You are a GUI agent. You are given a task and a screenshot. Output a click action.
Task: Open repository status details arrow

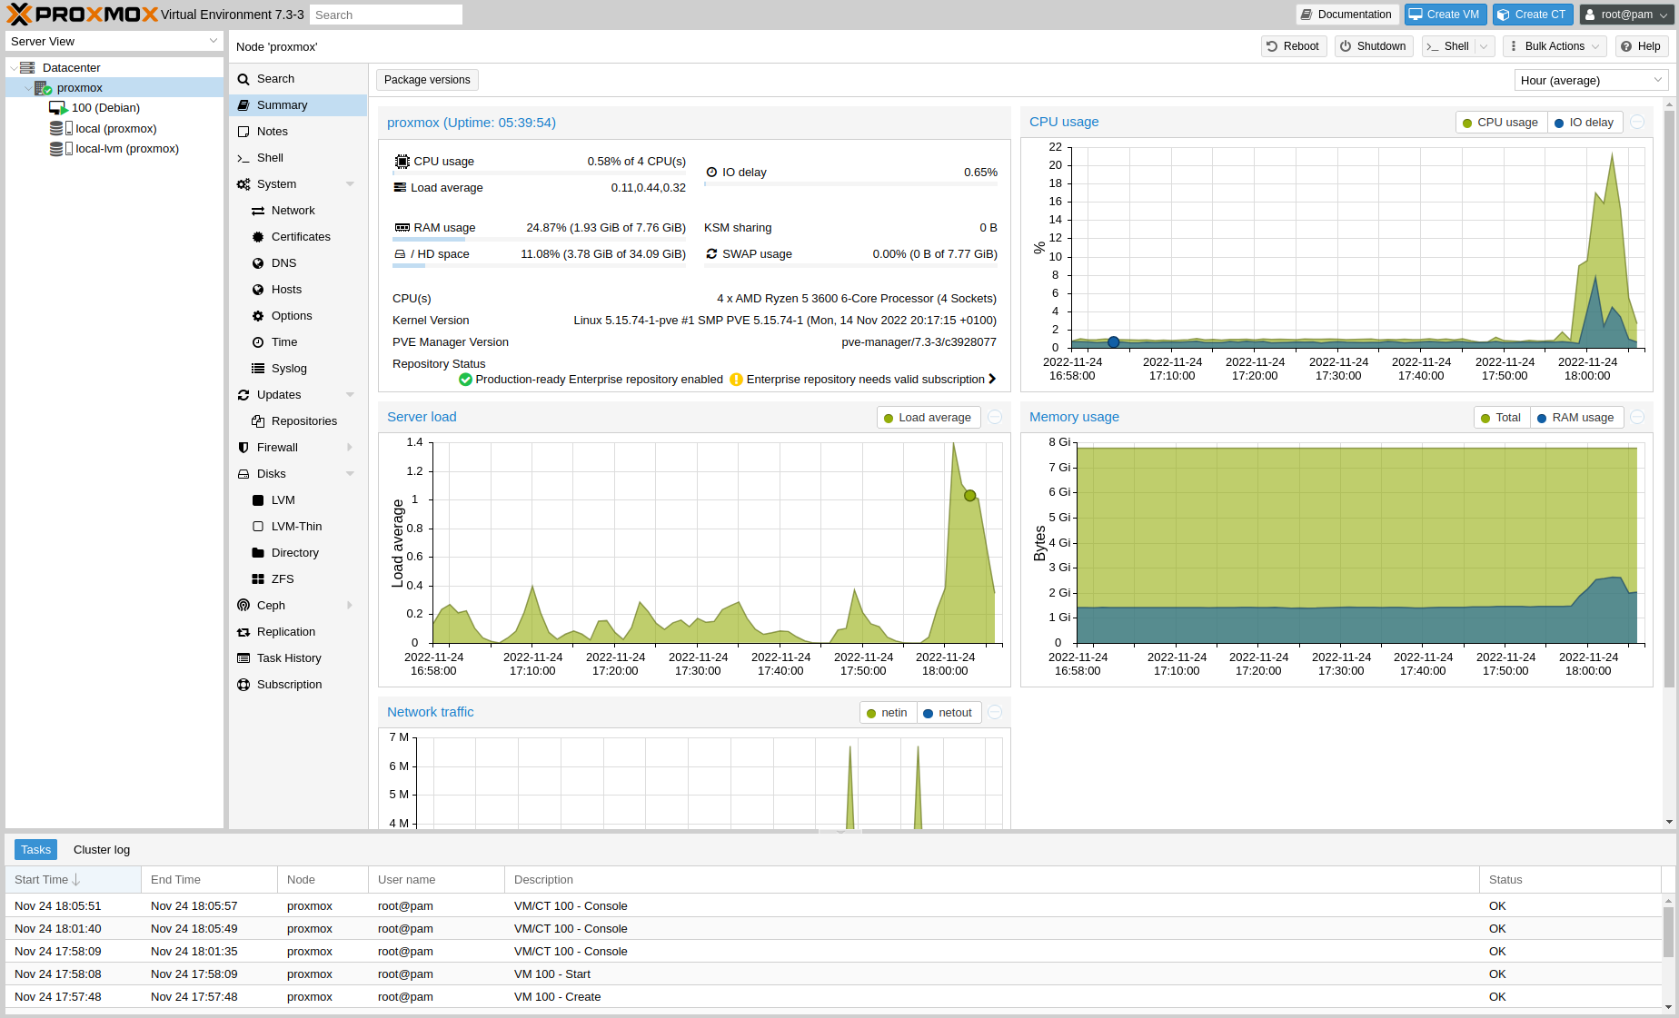(x=992, y=380)
